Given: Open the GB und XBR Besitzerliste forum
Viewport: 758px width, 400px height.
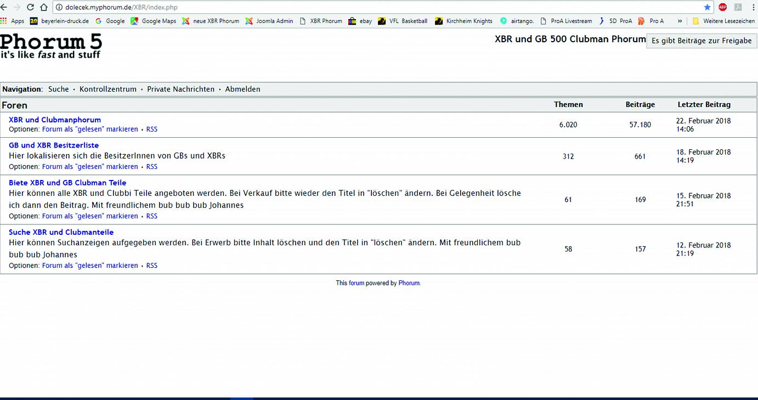Looking at the screenshot, I should (x=54, y=145).
